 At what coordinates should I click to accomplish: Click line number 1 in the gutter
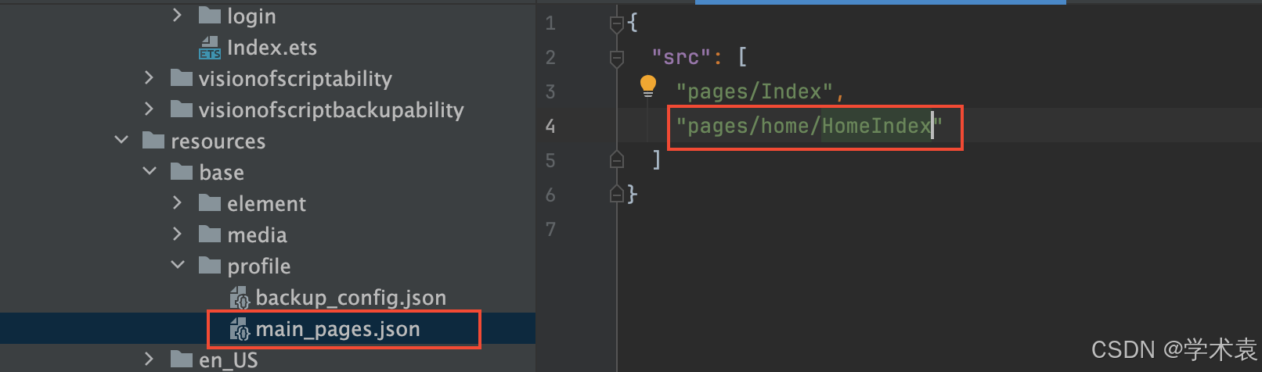tap(550, 23)
